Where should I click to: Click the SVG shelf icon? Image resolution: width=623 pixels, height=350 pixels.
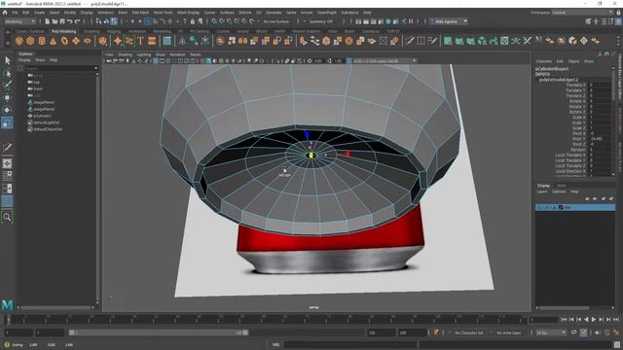tap(152, 41)
